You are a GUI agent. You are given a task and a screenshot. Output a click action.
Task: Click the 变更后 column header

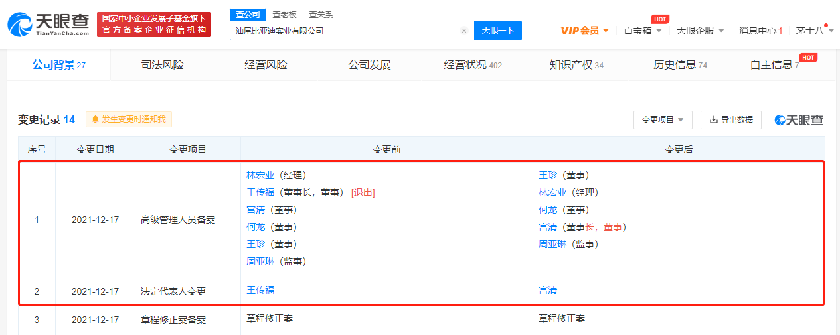[679, 149]
